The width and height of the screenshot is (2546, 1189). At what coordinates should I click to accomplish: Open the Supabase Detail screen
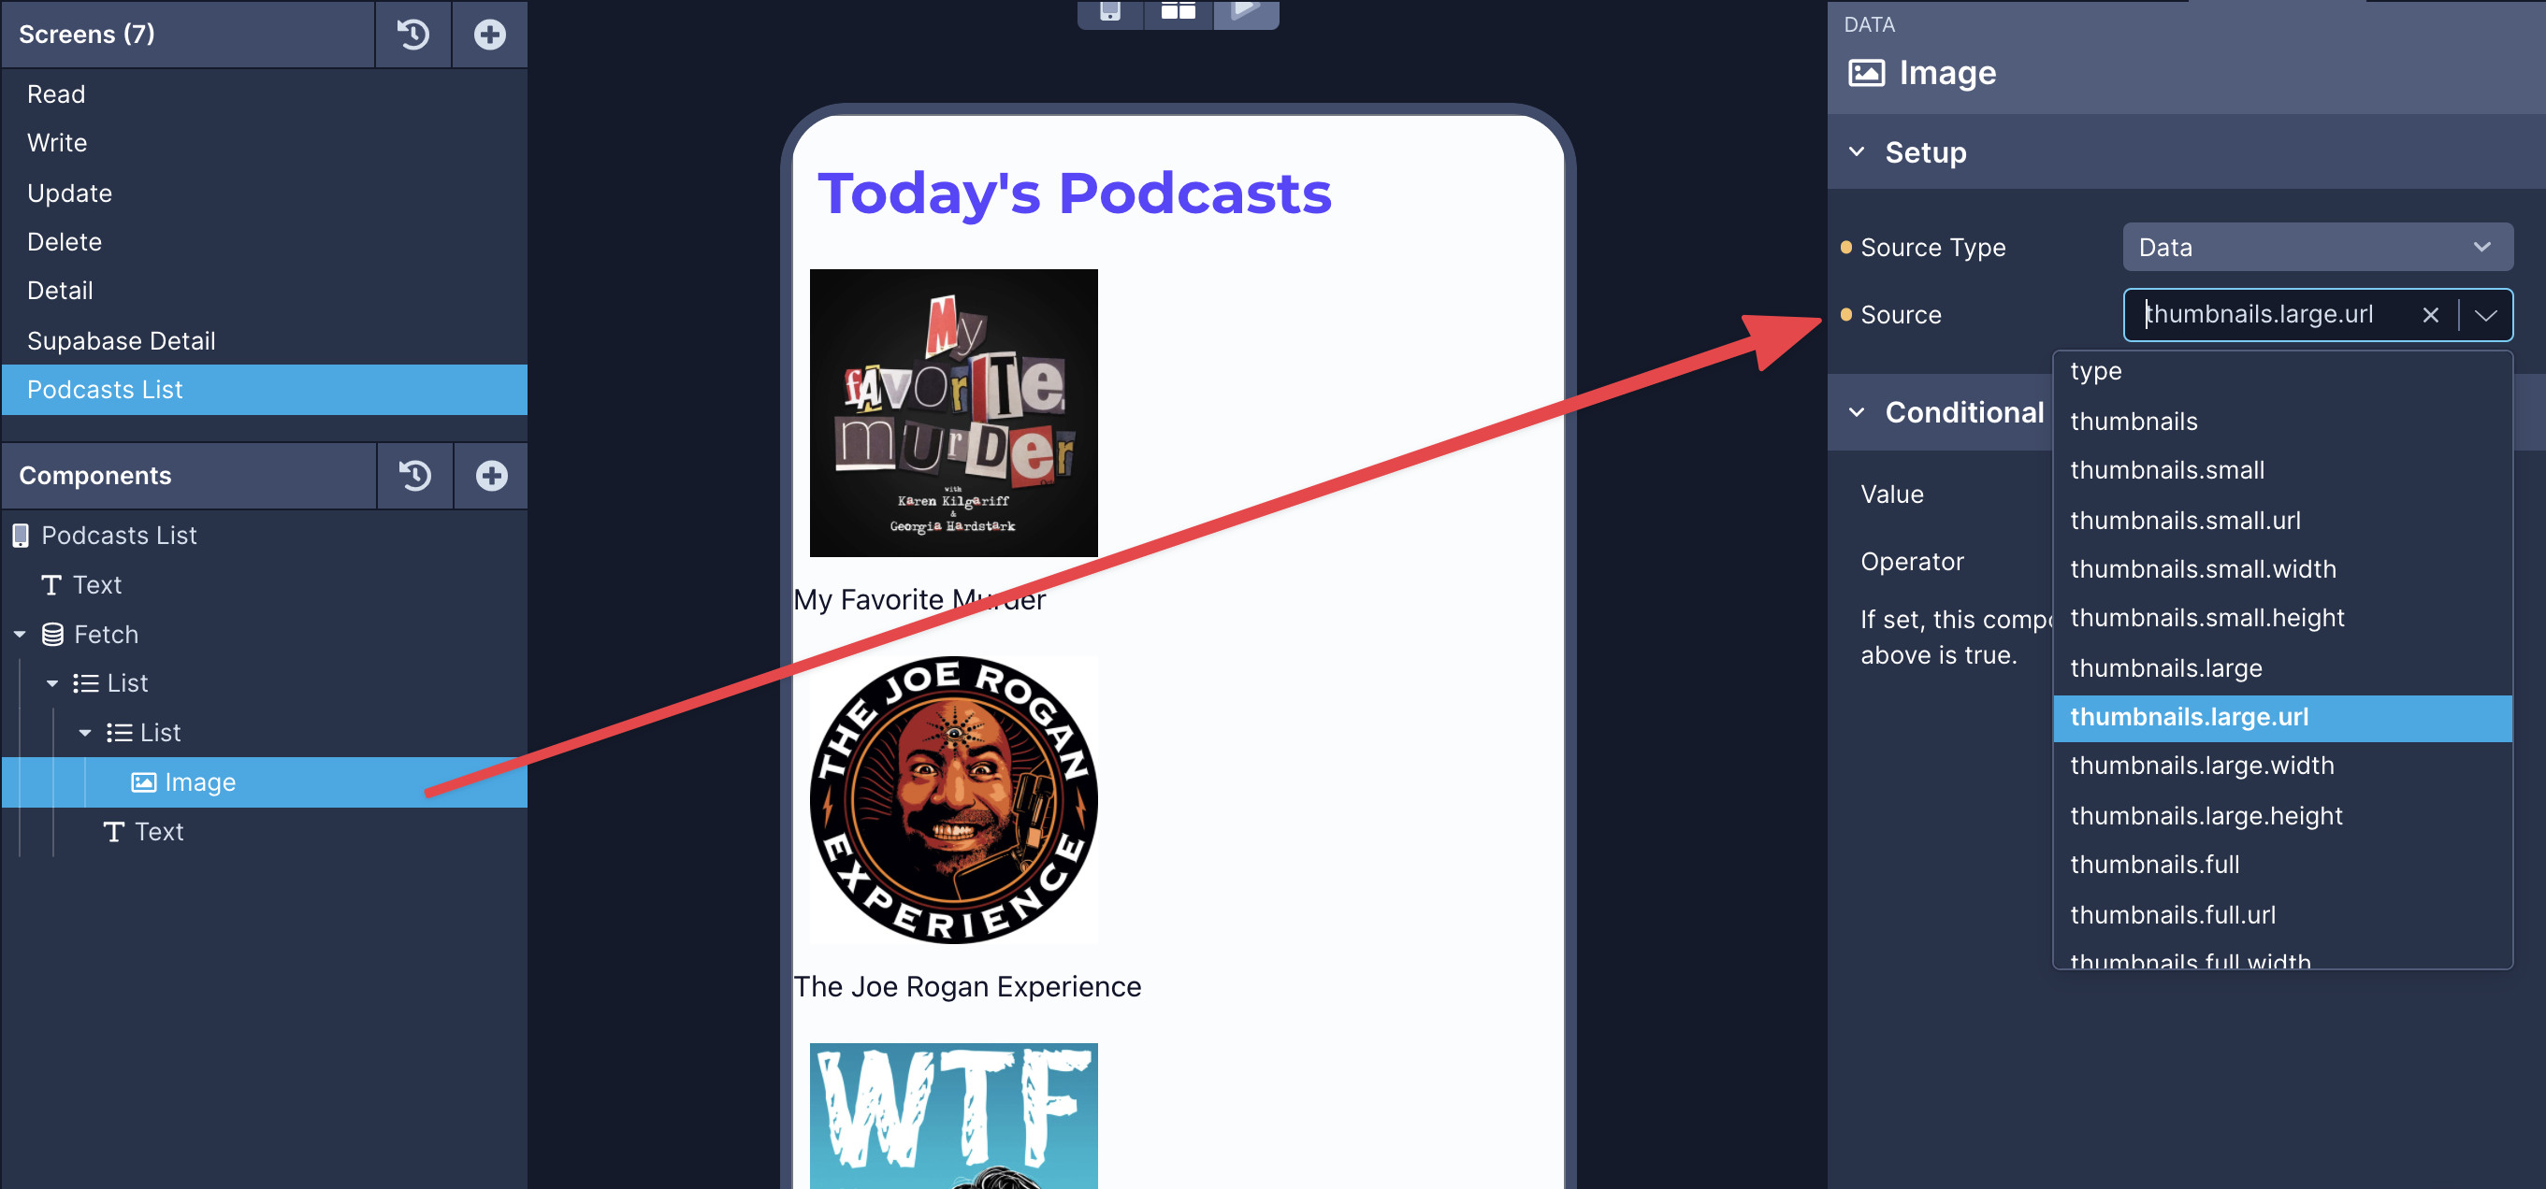tap(265, 340)
